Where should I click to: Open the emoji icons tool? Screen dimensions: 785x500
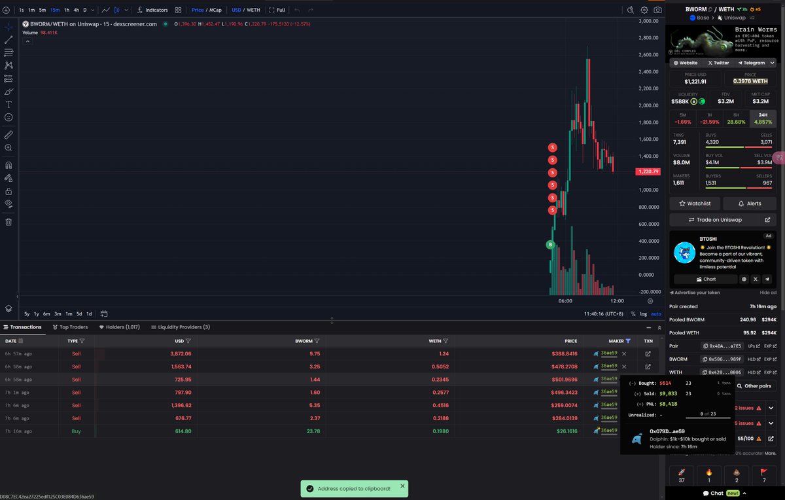(9, 117)
